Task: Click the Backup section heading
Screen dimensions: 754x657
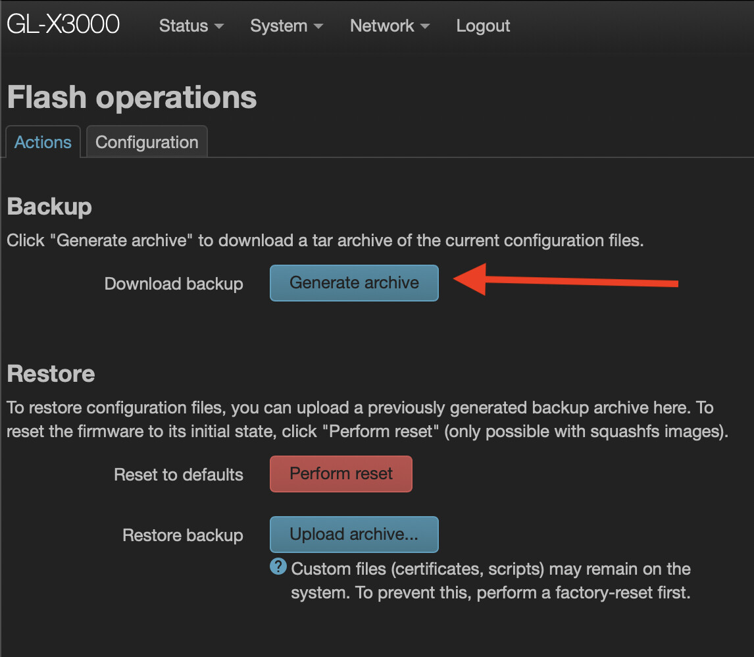Action: coord(49,207)
